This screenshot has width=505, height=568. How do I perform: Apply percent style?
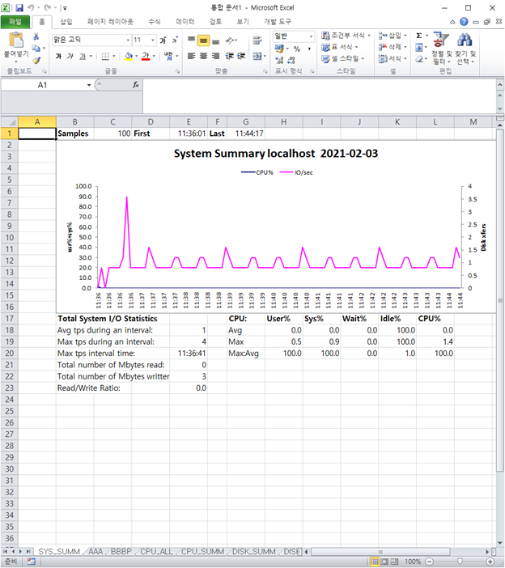pos(297,49)
